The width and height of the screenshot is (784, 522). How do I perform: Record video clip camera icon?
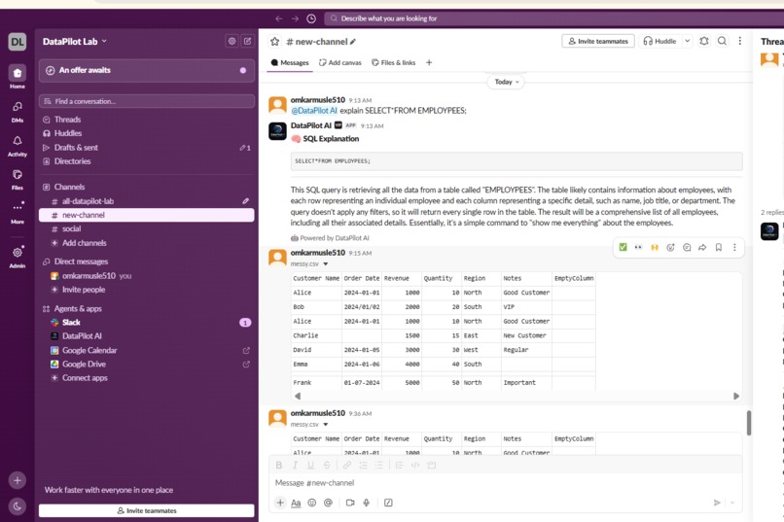pos(350,503)
